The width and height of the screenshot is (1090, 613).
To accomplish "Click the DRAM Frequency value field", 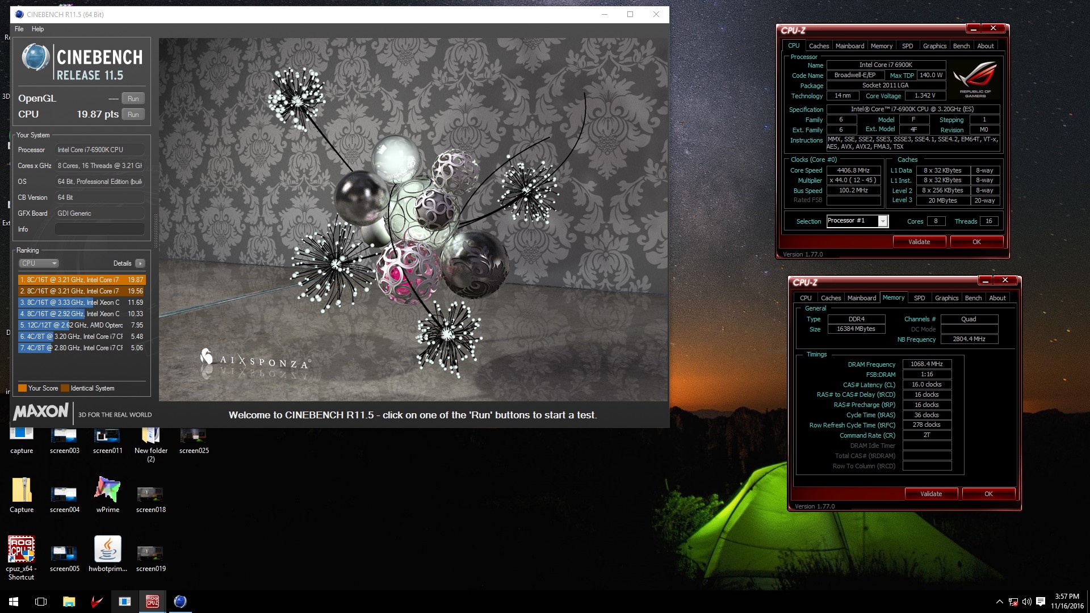I will (x=927, y=364).
